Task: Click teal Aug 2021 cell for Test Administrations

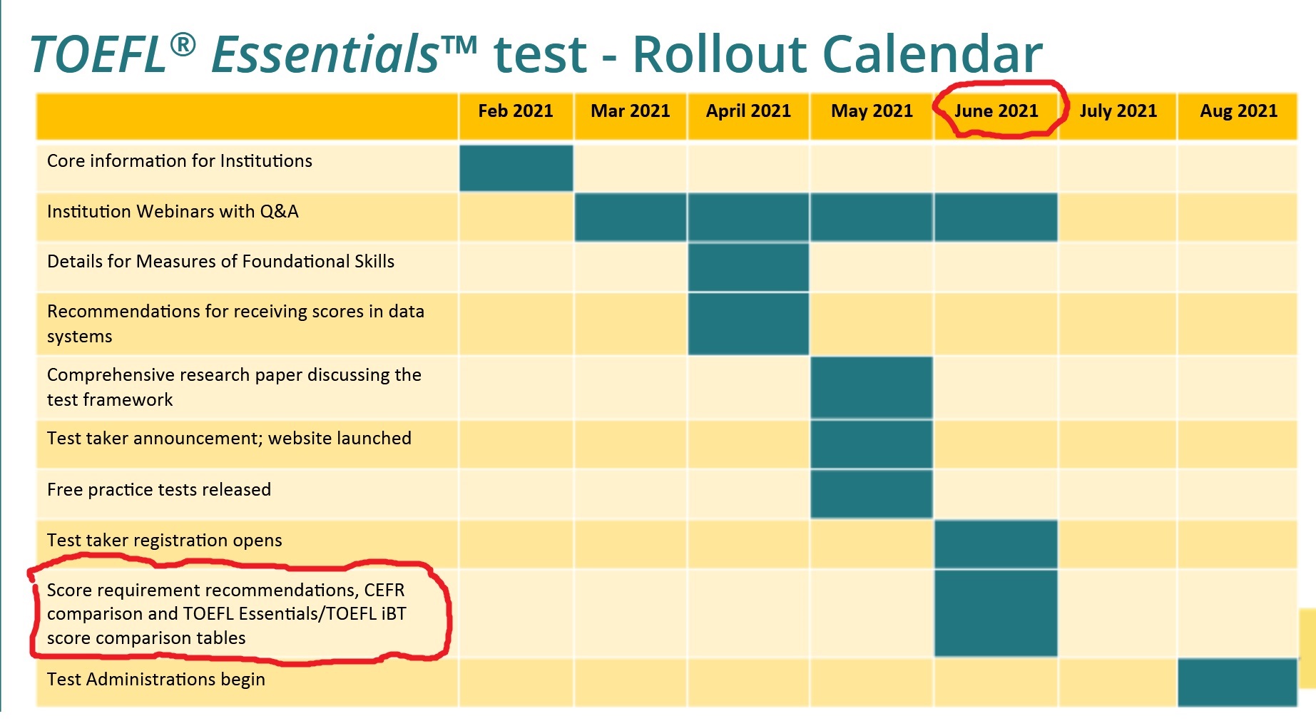Action: click(x=1238, y=682)
